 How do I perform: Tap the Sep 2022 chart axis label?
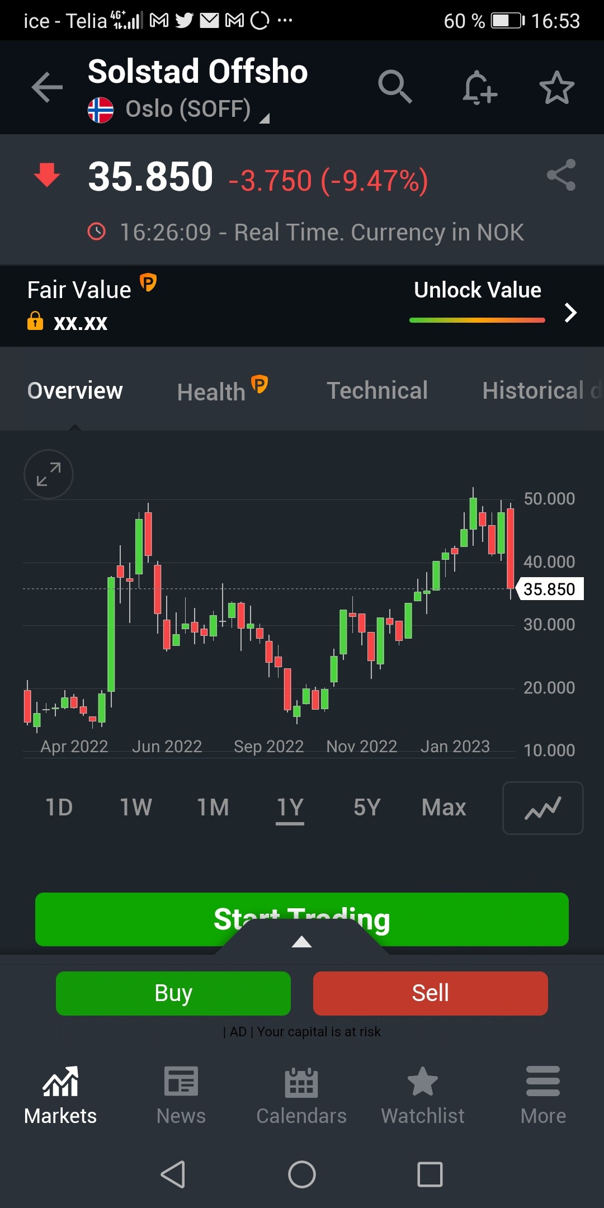point(268,747)
